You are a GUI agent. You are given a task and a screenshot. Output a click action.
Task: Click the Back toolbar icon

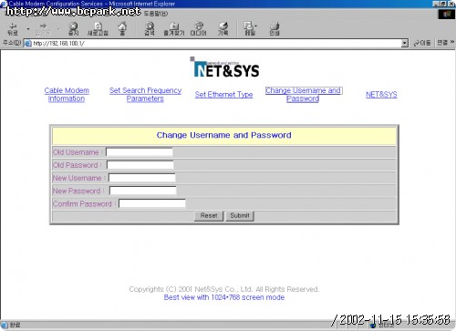point(13,29)
